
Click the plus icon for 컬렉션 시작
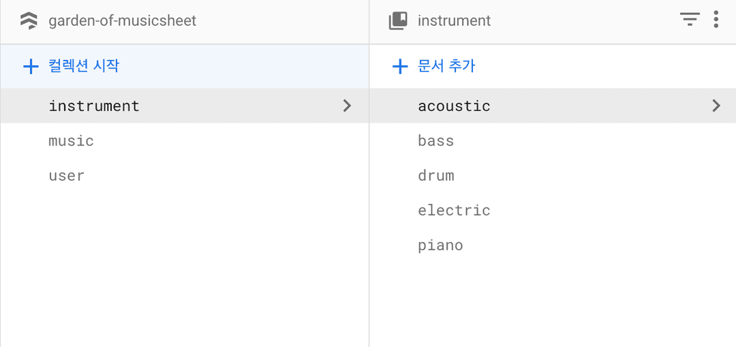pos(31,67)
